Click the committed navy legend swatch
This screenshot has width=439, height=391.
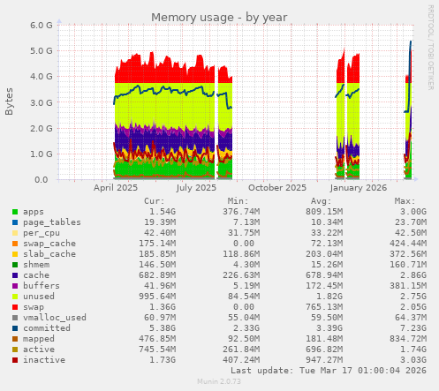click(15, 328)
